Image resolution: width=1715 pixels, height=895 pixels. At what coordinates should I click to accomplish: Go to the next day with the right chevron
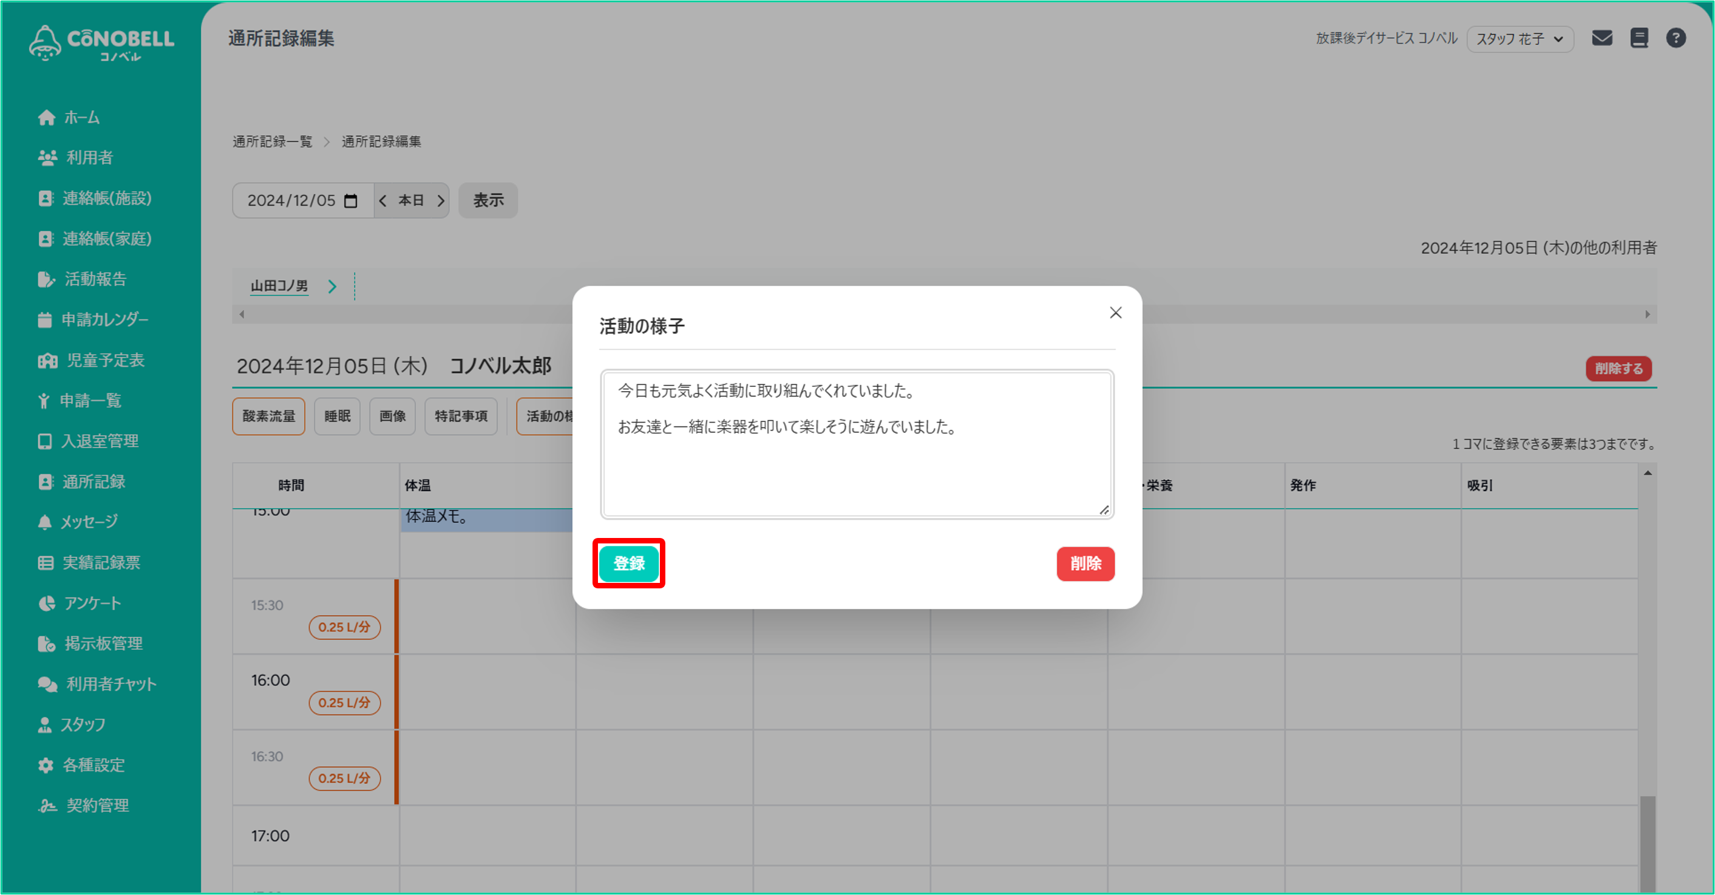441,201
